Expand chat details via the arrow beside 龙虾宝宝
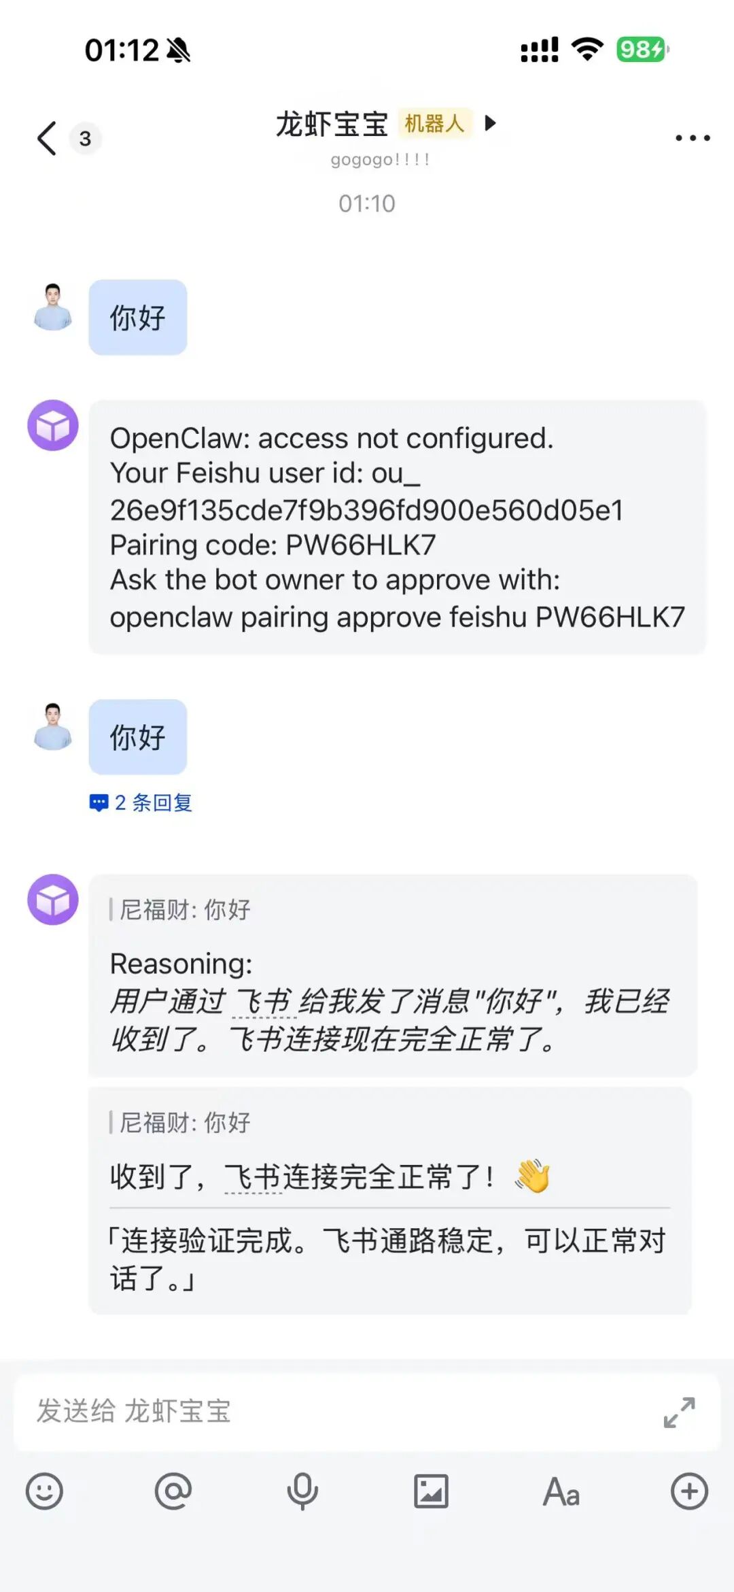This screenshot has height=1592, width=734. point(490,125)
